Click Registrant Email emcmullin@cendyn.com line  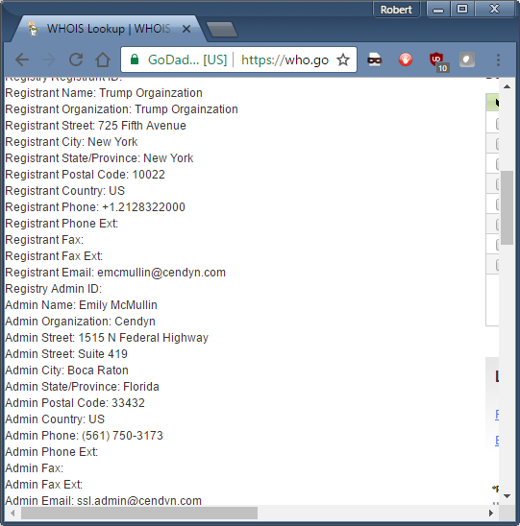pos(115,273)
